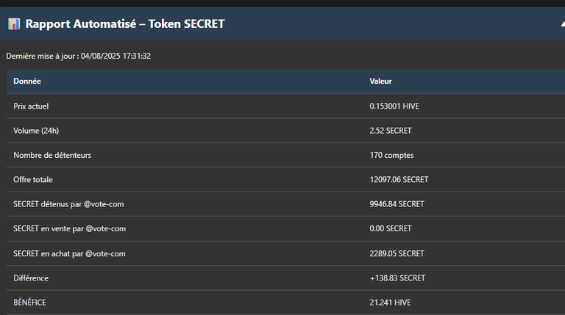The height and width of the screenshot is (315, 565).
Task: Select SECRET détenus par @vote-com row
Action: [285, 204]
